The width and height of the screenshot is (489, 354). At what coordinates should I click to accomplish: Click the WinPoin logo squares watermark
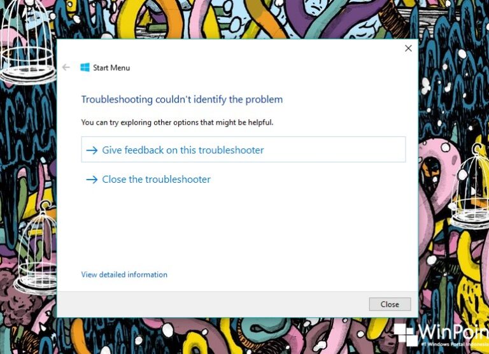406,335
